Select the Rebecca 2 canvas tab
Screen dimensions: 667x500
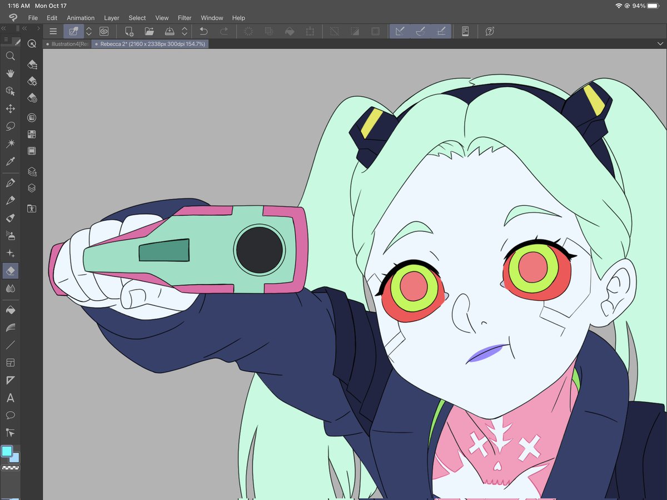[150, 43]
